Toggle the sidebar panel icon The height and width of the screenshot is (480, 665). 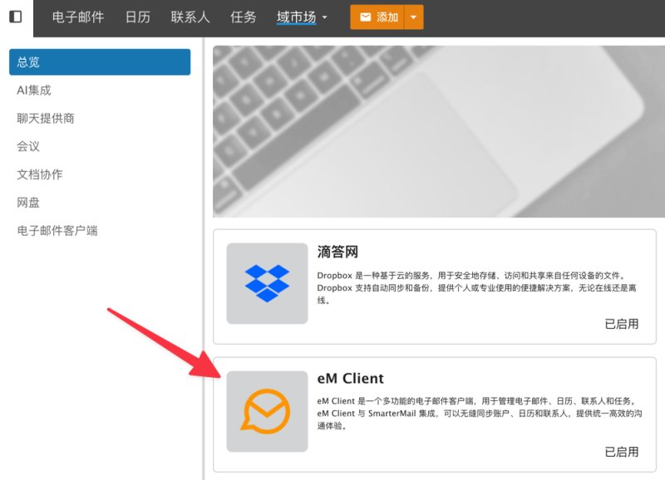tap(16, 17)
